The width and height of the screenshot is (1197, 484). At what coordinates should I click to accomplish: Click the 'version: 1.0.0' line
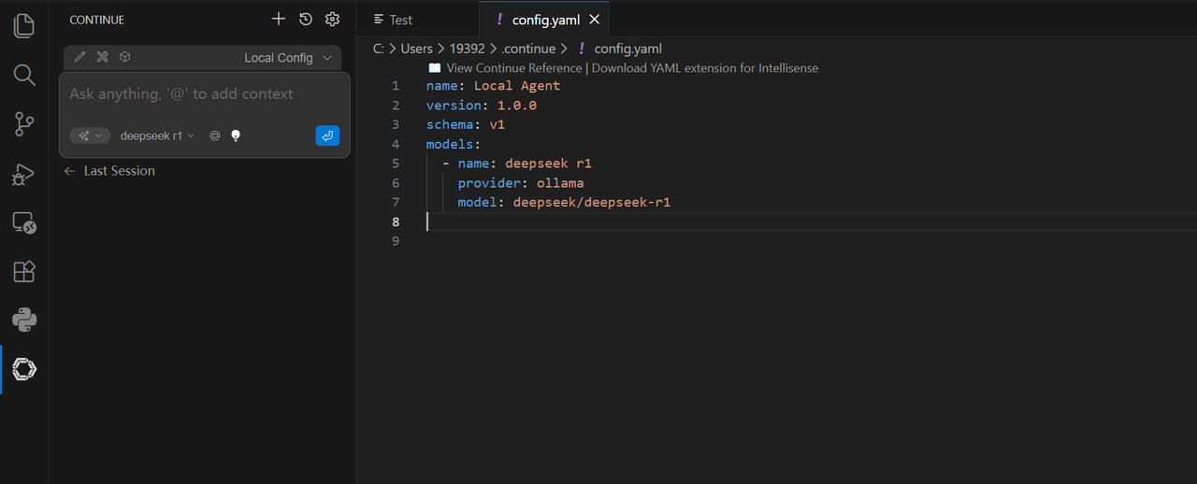[x=481, y=106]
